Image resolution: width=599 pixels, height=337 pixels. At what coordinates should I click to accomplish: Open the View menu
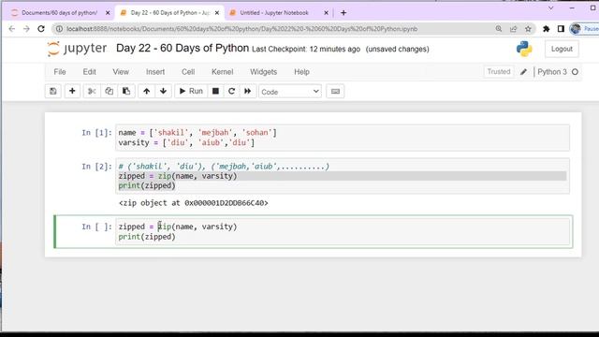[121, 72]
